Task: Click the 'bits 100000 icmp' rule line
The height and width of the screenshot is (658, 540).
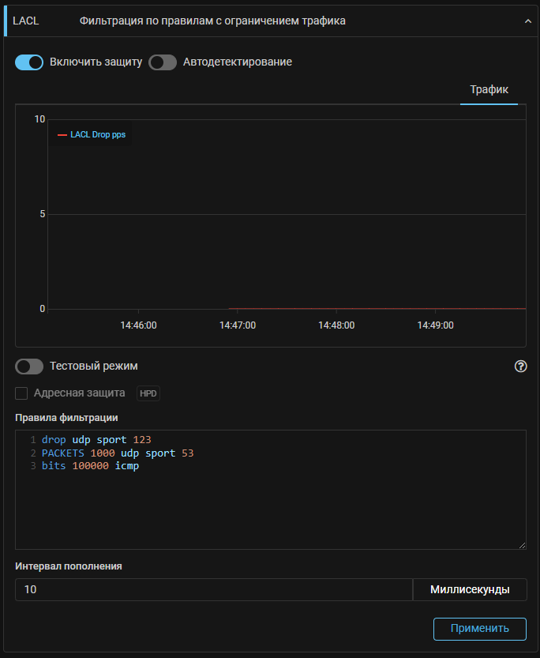Action: [90, 466]
